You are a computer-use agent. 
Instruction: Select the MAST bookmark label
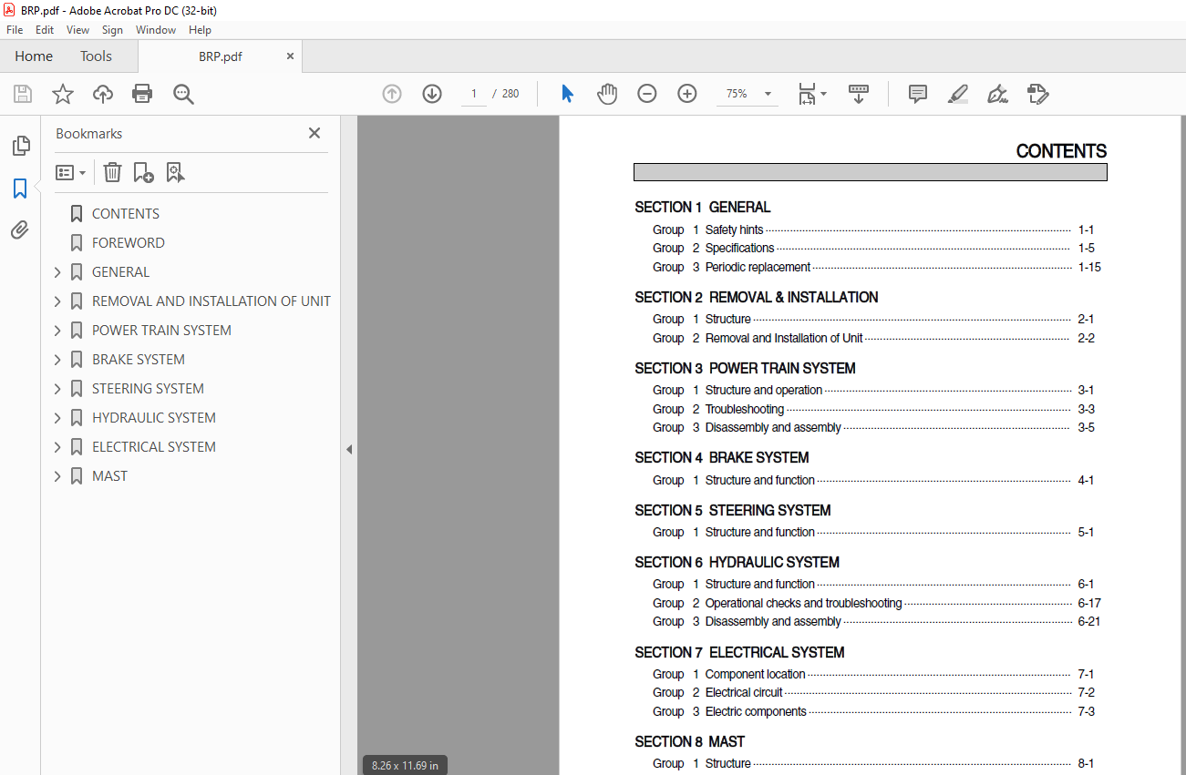click(x=109, y=476)
